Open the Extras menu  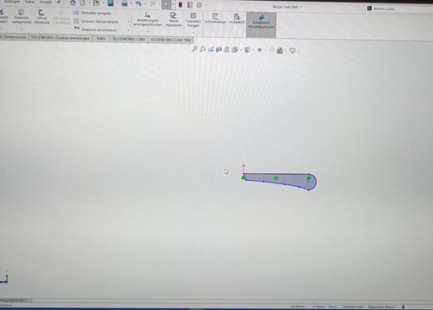(30, 2)
